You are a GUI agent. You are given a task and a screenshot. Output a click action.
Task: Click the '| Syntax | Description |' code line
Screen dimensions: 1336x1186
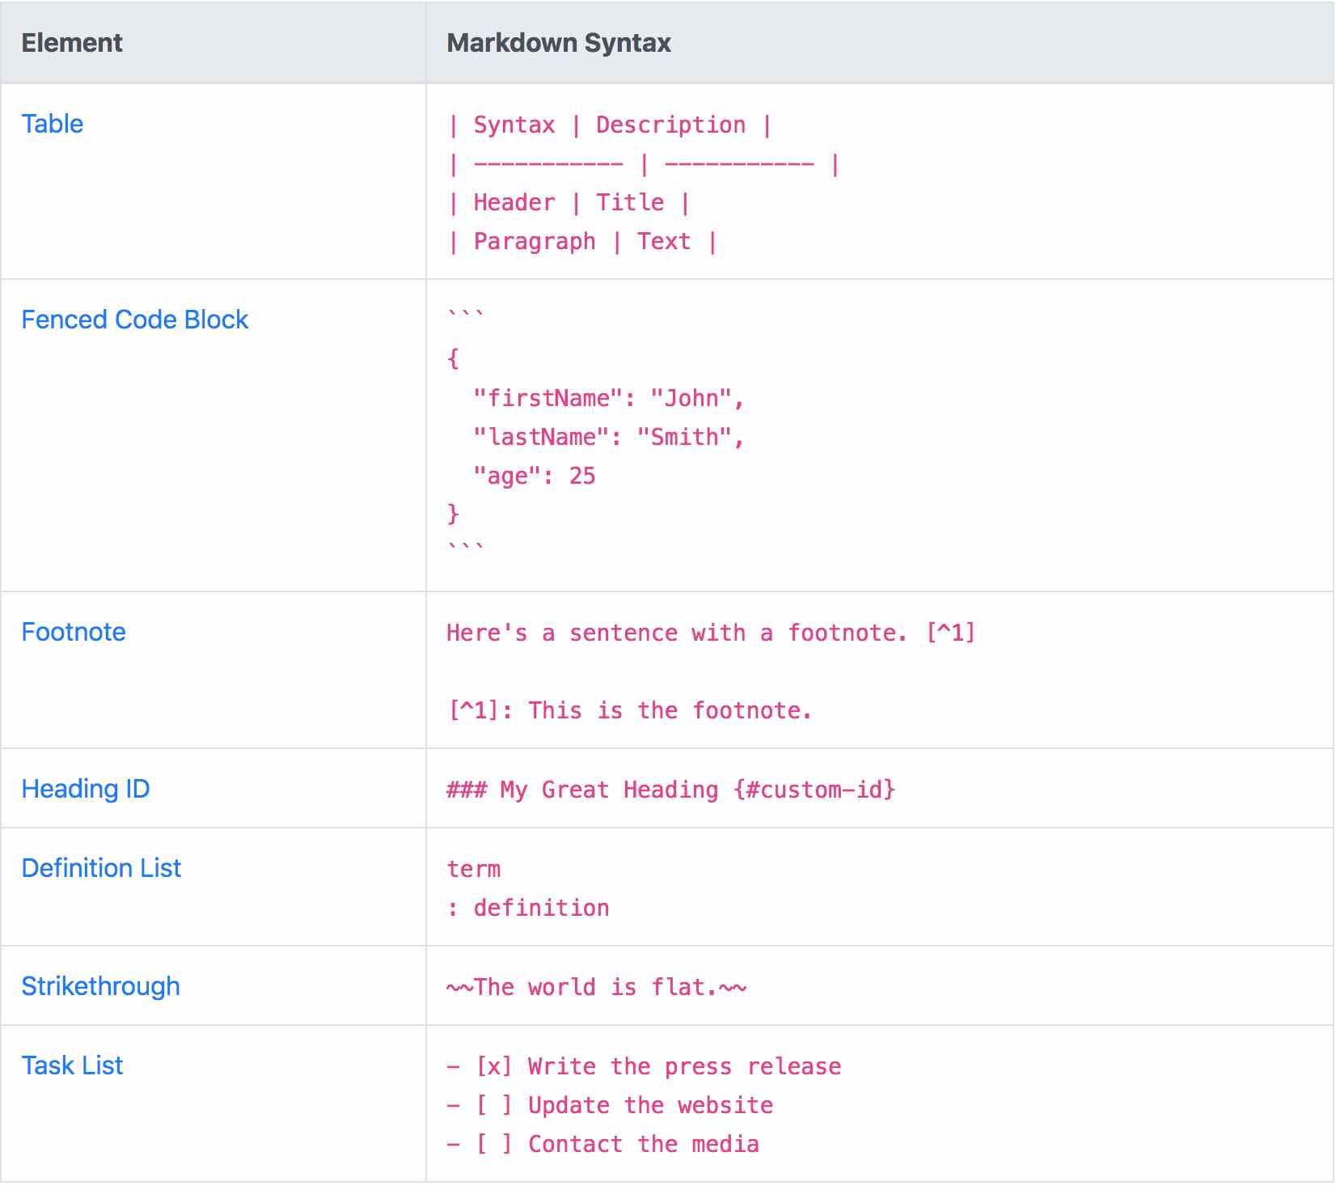610,125
